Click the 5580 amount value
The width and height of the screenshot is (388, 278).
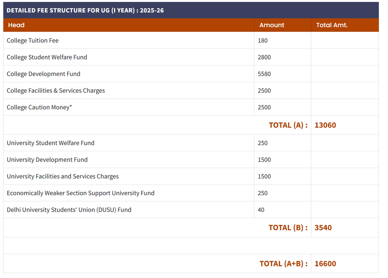[x=264, y=74]
